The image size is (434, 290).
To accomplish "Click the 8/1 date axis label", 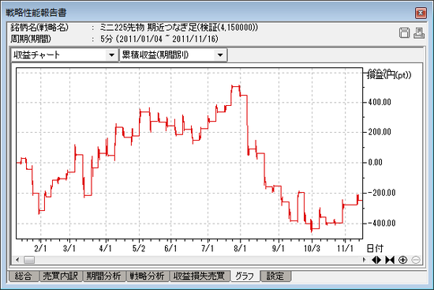I will [x=240, y=248].
